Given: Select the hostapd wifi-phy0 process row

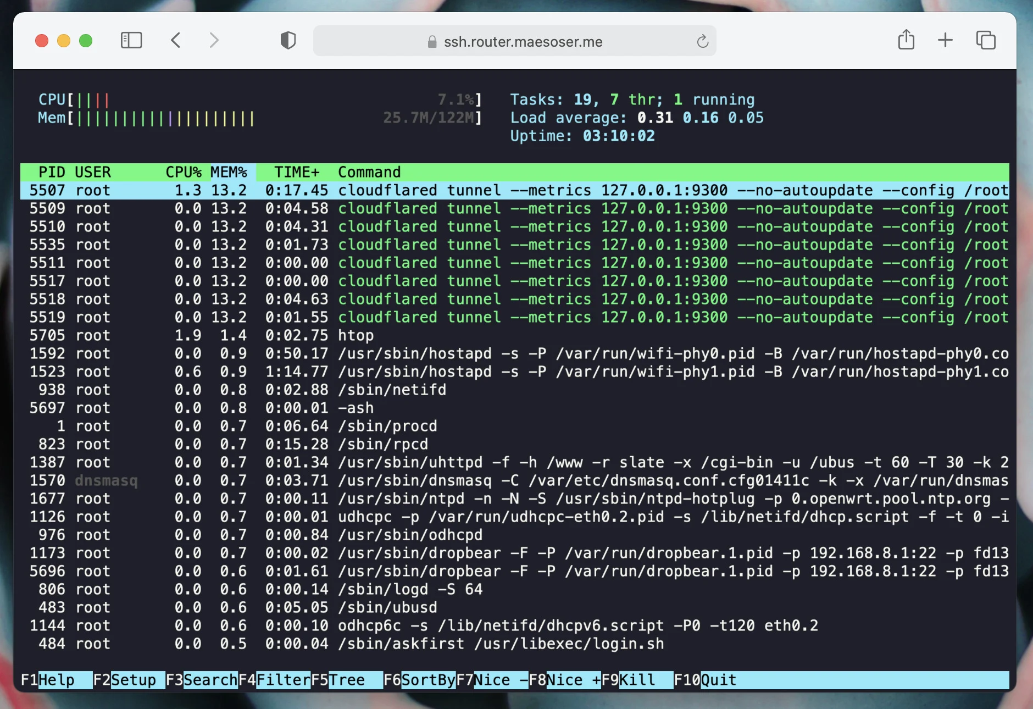Looking at the screenshot, I should [515, 353].
